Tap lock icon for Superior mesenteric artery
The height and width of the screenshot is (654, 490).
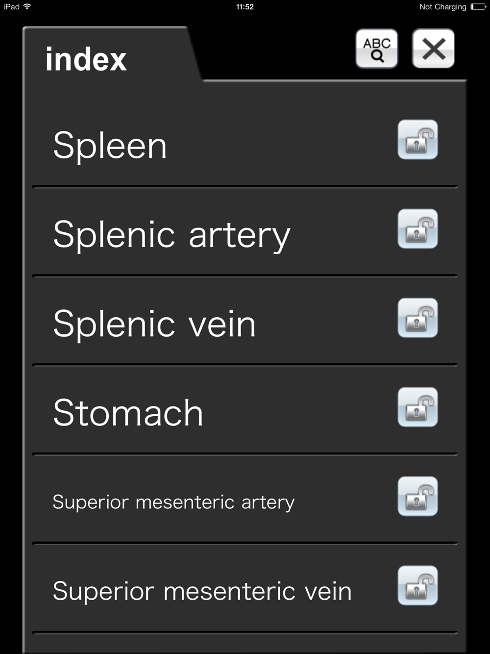pyautogui.click(x=417, y=497)
